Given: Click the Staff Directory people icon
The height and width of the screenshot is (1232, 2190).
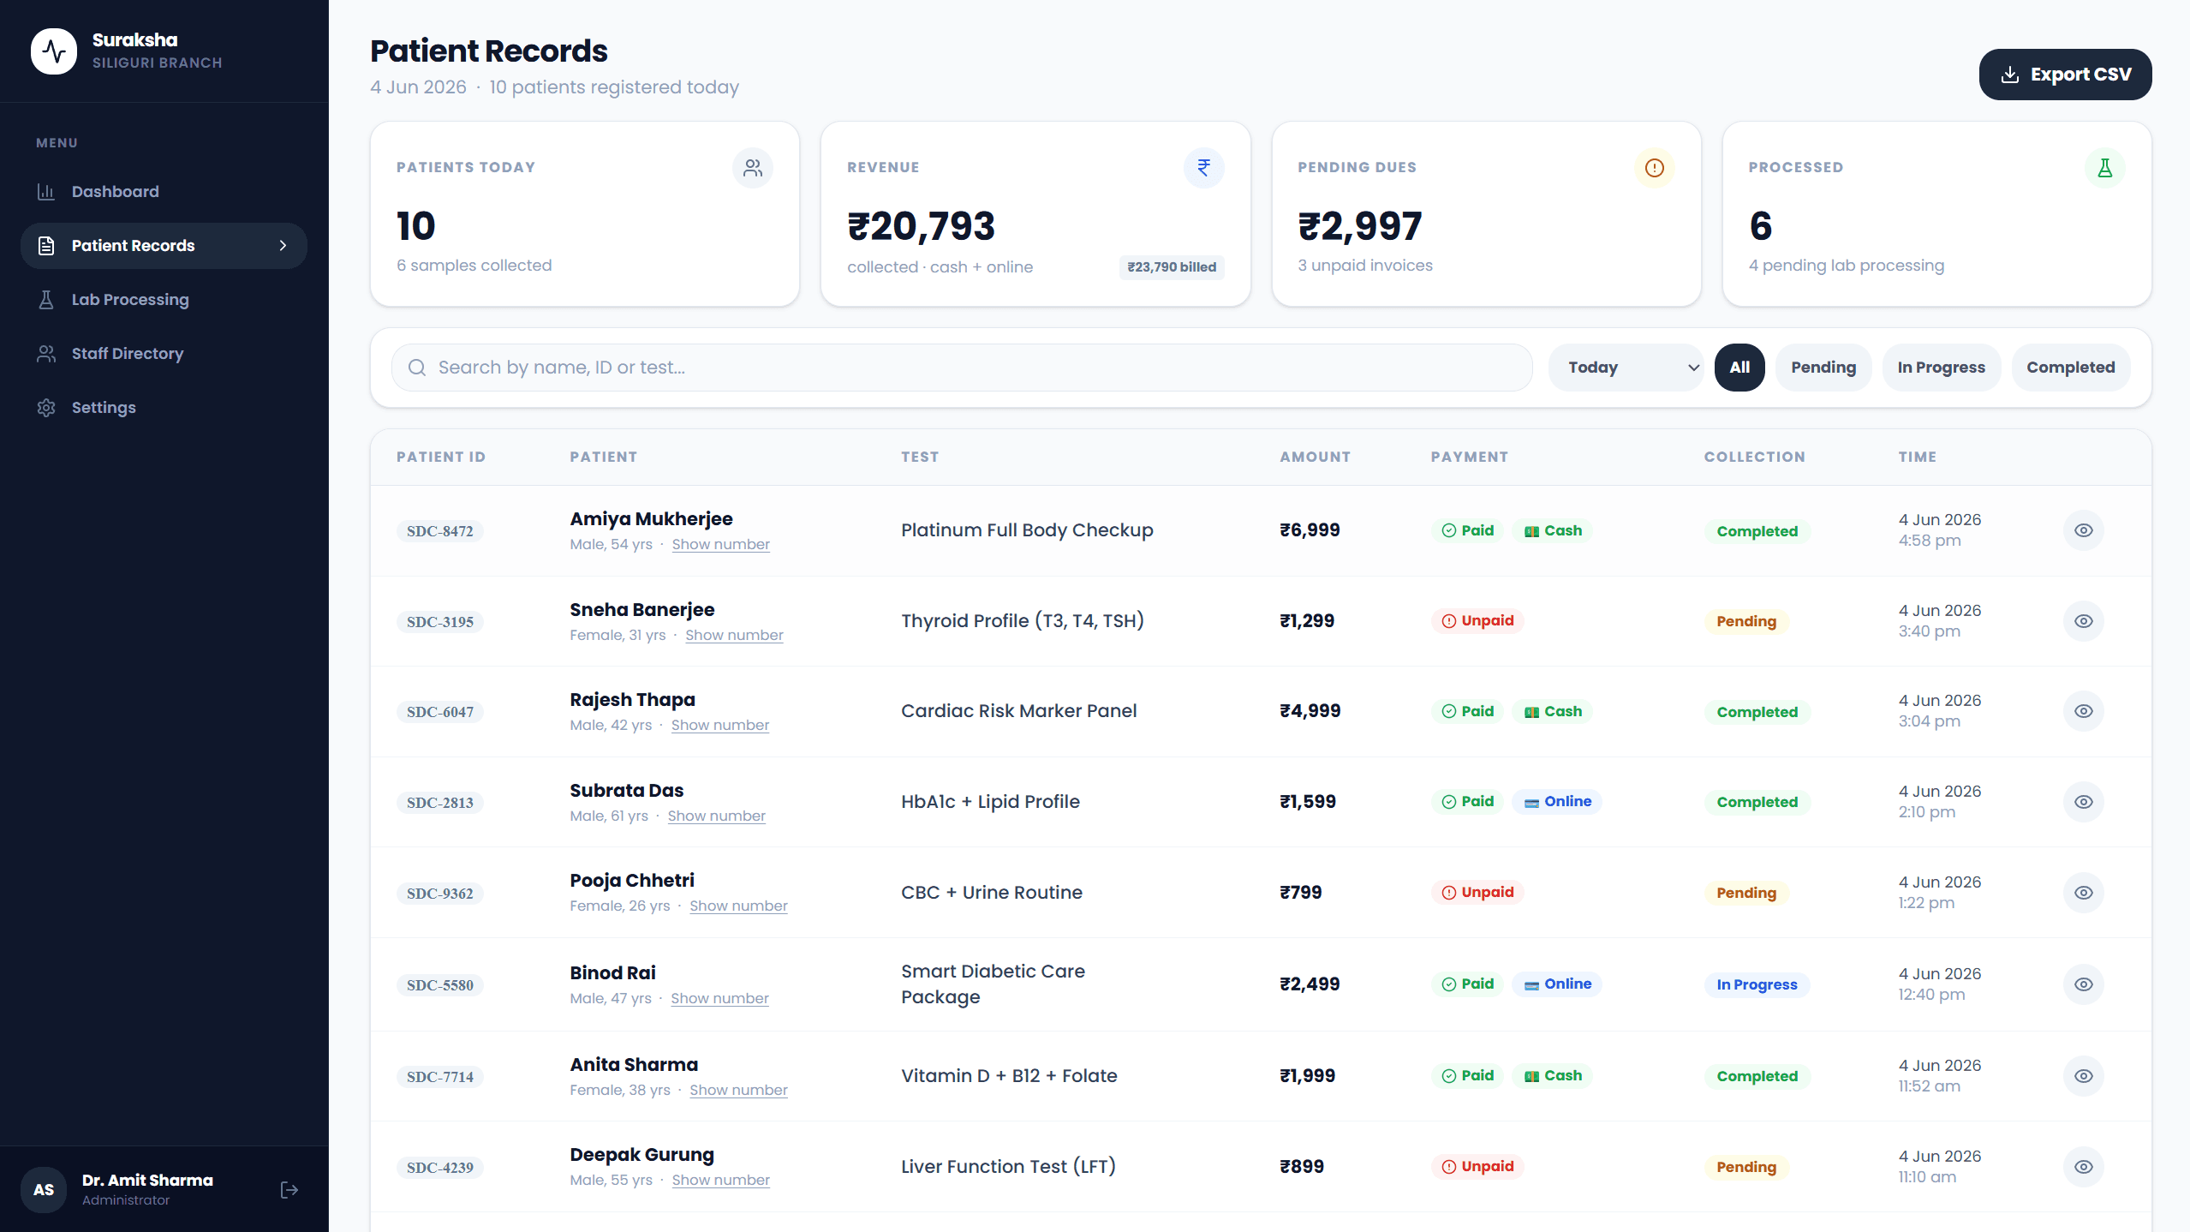Looking at the screenshot, I should coord(46,354).
